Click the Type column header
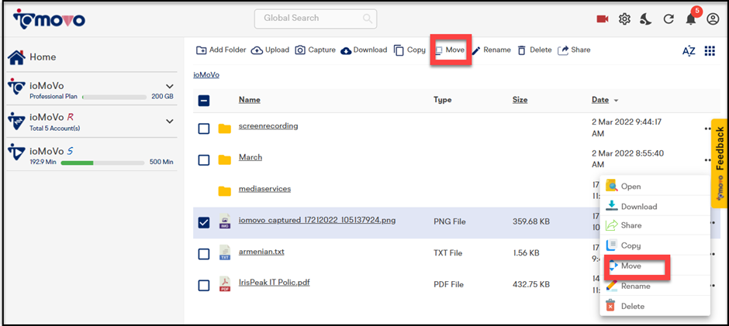This screenshot has height=326, width=729. point(442,100)
